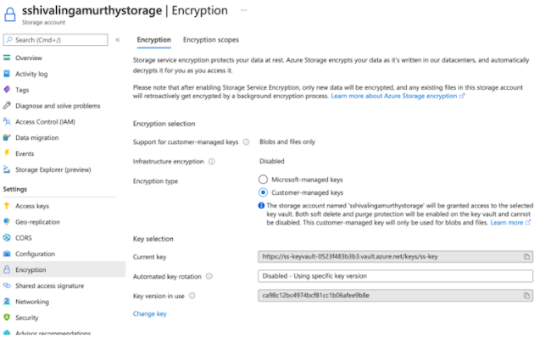Click the Storage Explorer (preview) icon
The image size is (551, 338).
7,169
